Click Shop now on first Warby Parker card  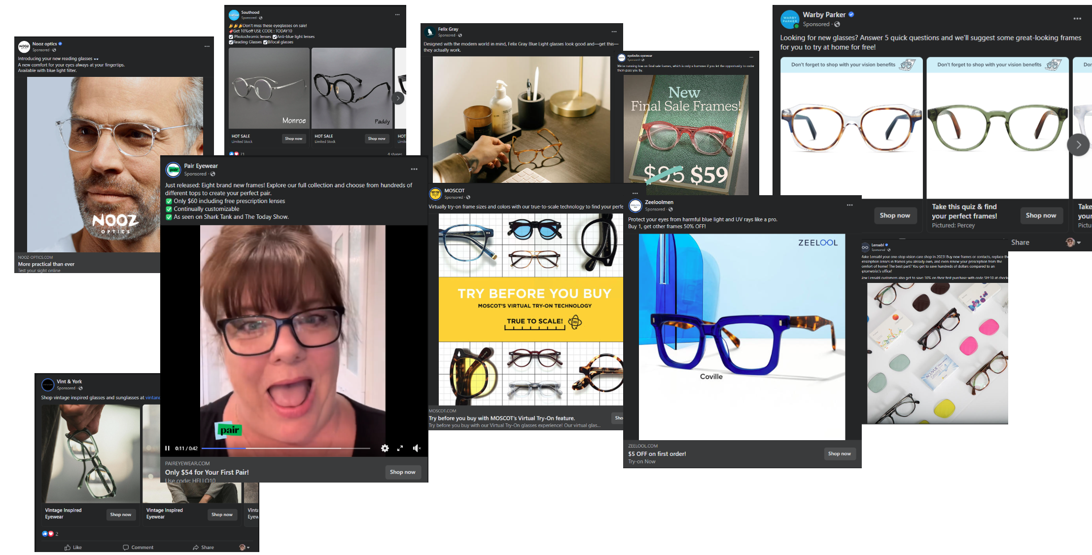point(895,215)
